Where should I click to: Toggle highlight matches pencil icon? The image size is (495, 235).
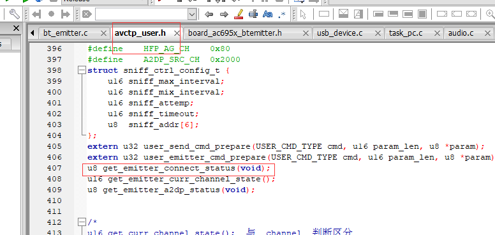pos(239,14)
